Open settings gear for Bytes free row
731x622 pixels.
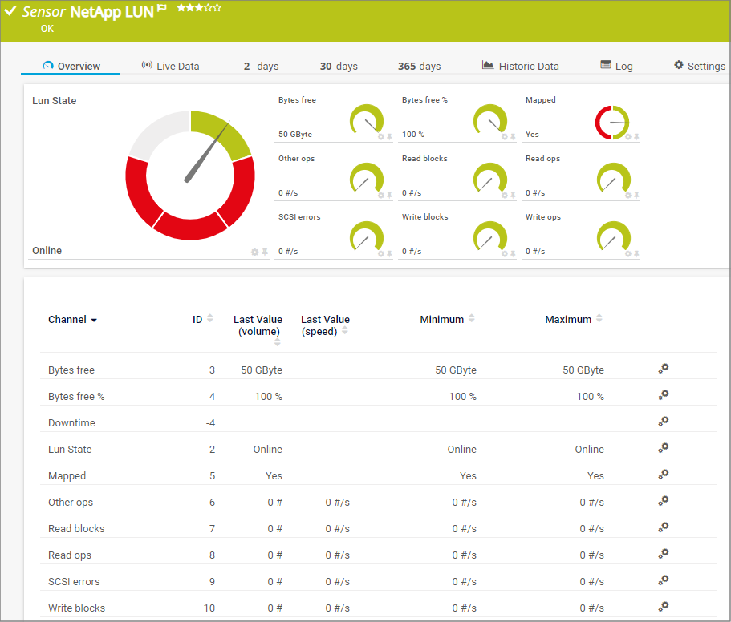(x=663, y=369)
